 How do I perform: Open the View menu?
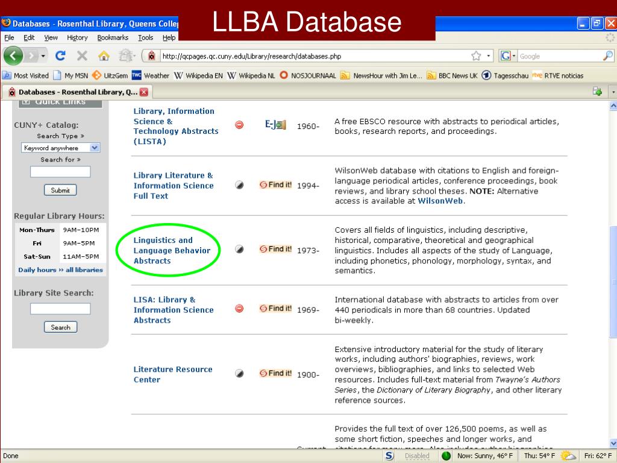[x=51, y=37]
